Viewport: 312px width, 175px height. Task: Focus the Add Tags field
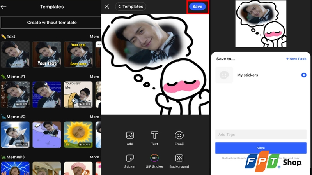(x=261, y=135)
